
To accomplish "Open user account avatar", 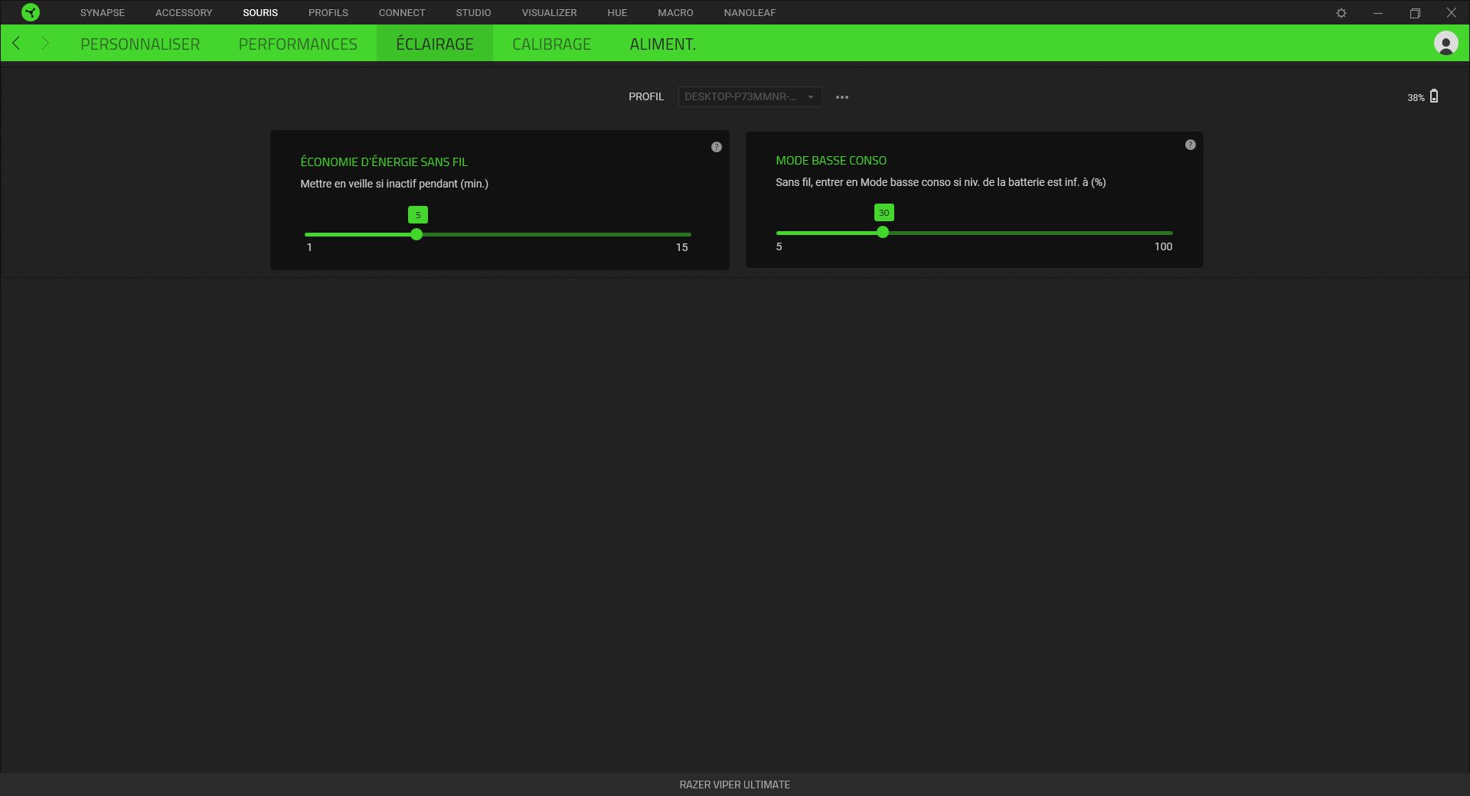I will 1445,43.
